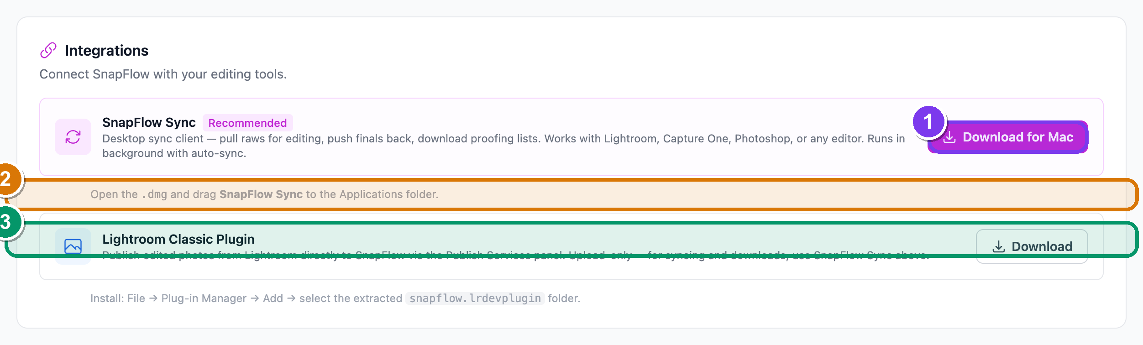Viewport: 1143px width, 345px height.
Task: Click the Connect SnapFlow with your editing tools subtitle
Action: tap(163, 74)
